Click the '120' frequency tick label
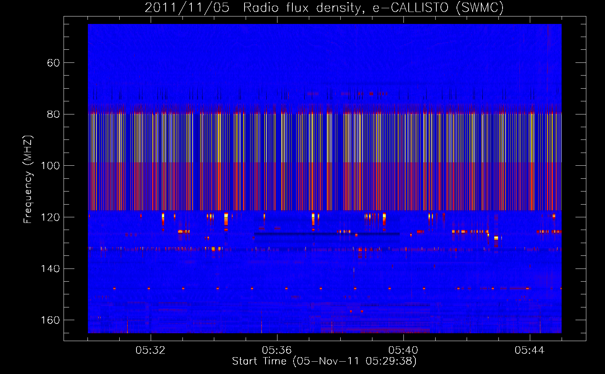Screen dimensions: 605x374 [x=50, y=217]
